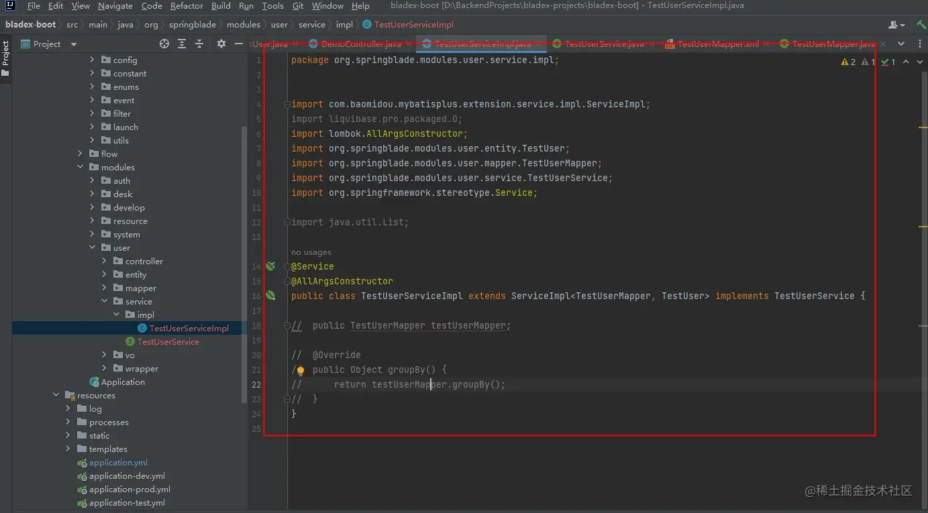Expand the controller folder in tree
This screenshot has height=513, width=928.
pyautogui.click(x=104, y=262)
